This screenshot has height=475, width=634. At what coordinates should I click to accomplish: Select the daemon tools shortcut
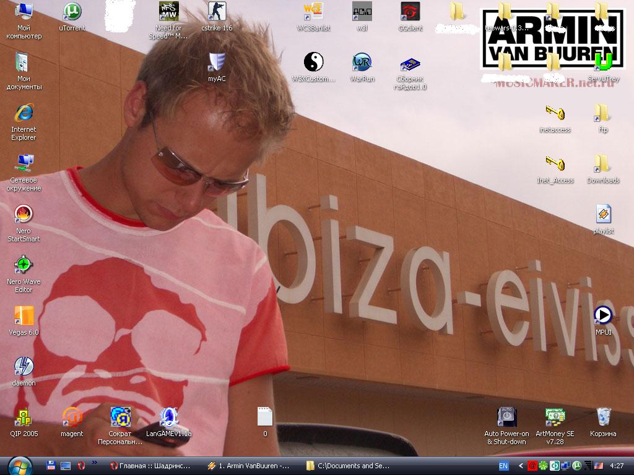pyautogui.click(x=24, y=372)
